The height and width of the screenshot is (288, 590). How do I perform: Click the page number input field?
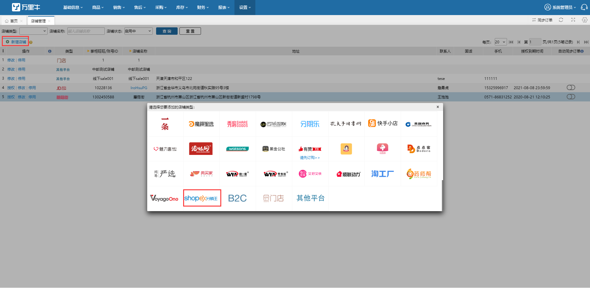(x=535, y=42)
